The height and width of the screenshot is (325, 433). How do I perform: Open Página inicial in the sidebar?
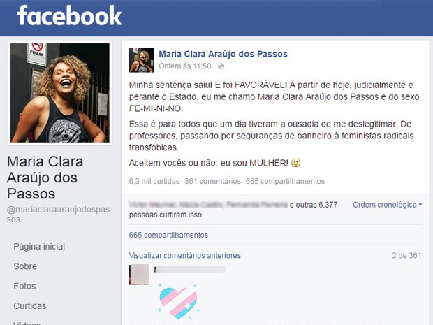click(x=39, y=247)
